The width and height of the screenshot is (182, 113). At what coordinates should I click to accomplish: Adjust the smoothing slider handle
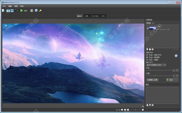tap(155, 76)
